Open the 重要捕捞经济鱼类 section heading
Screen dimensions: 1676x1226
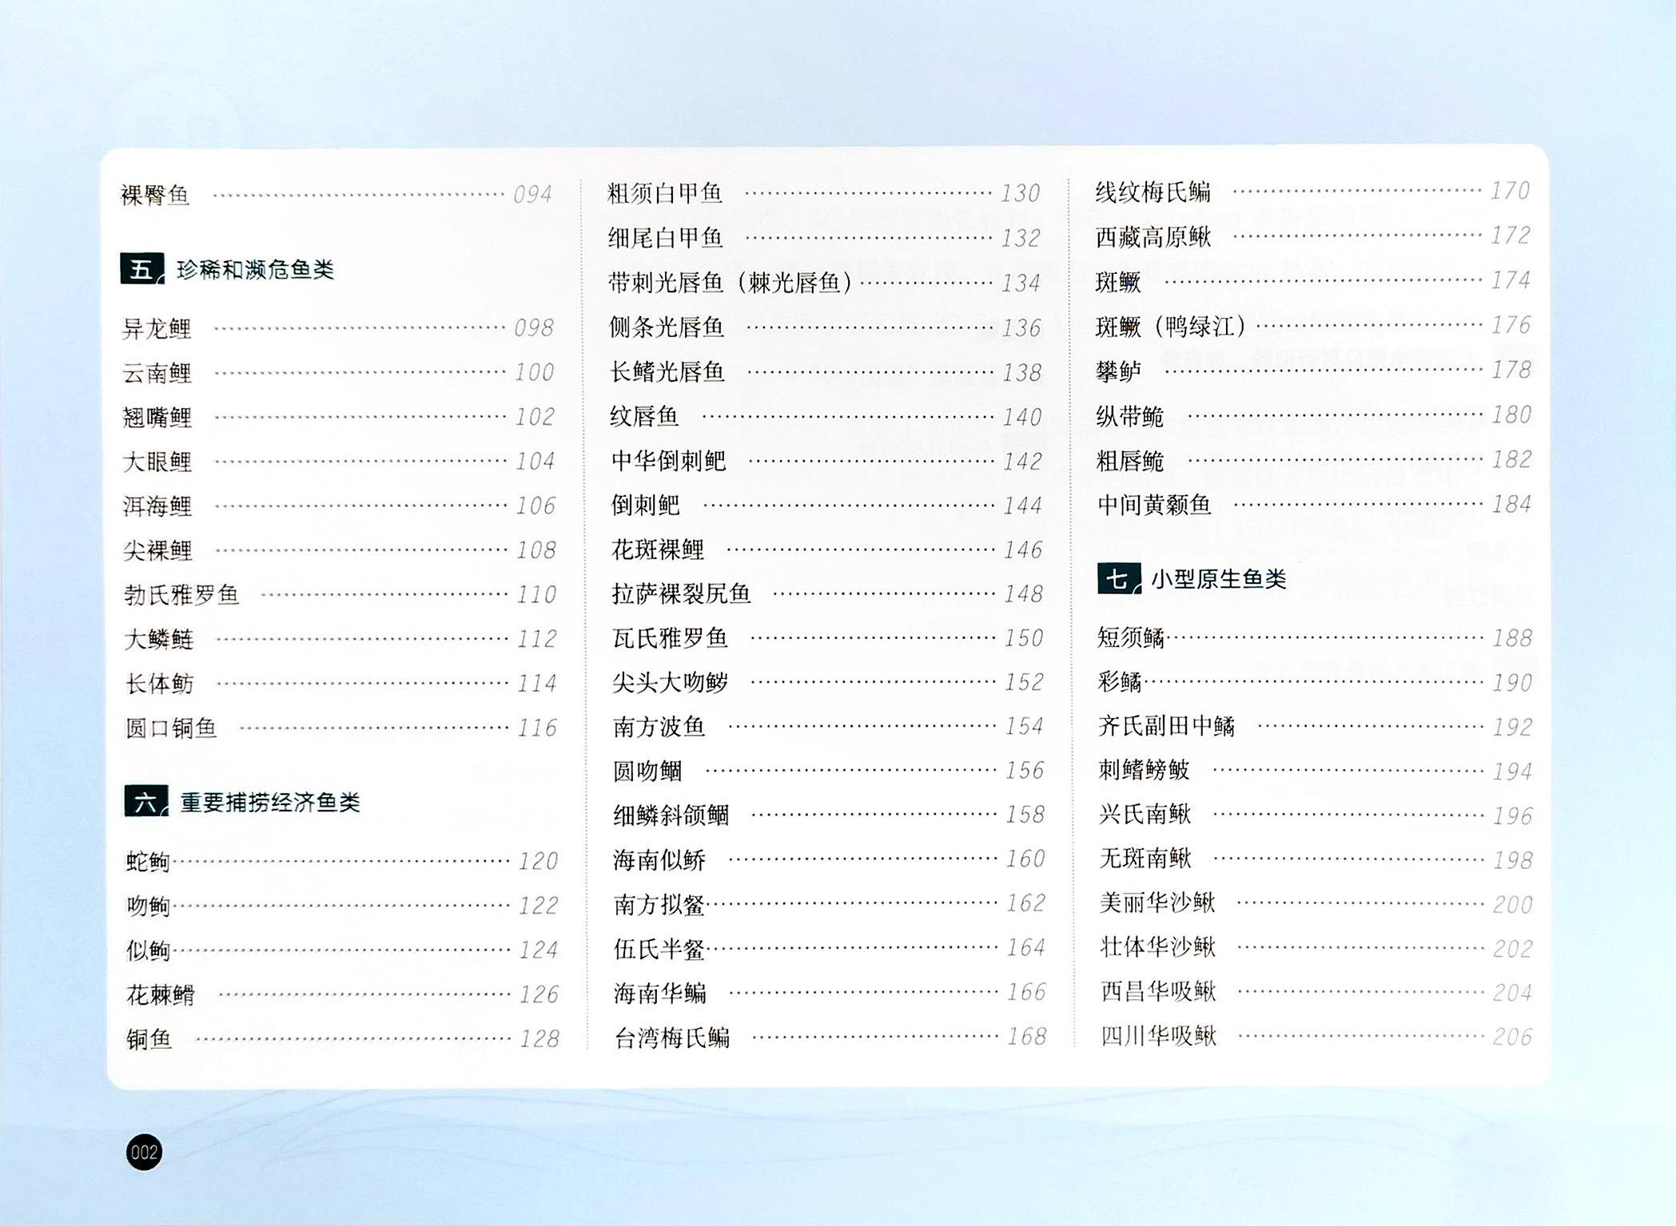pos(270,803)
